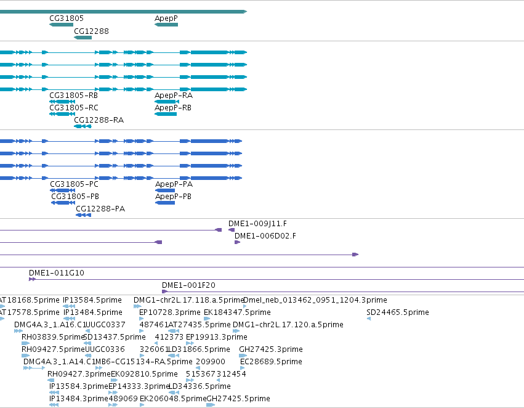The height and width of the screenshot is (408, 524).
Task: Click the IP13584.5prime arrow glyph
Action: tap(69, 306)
